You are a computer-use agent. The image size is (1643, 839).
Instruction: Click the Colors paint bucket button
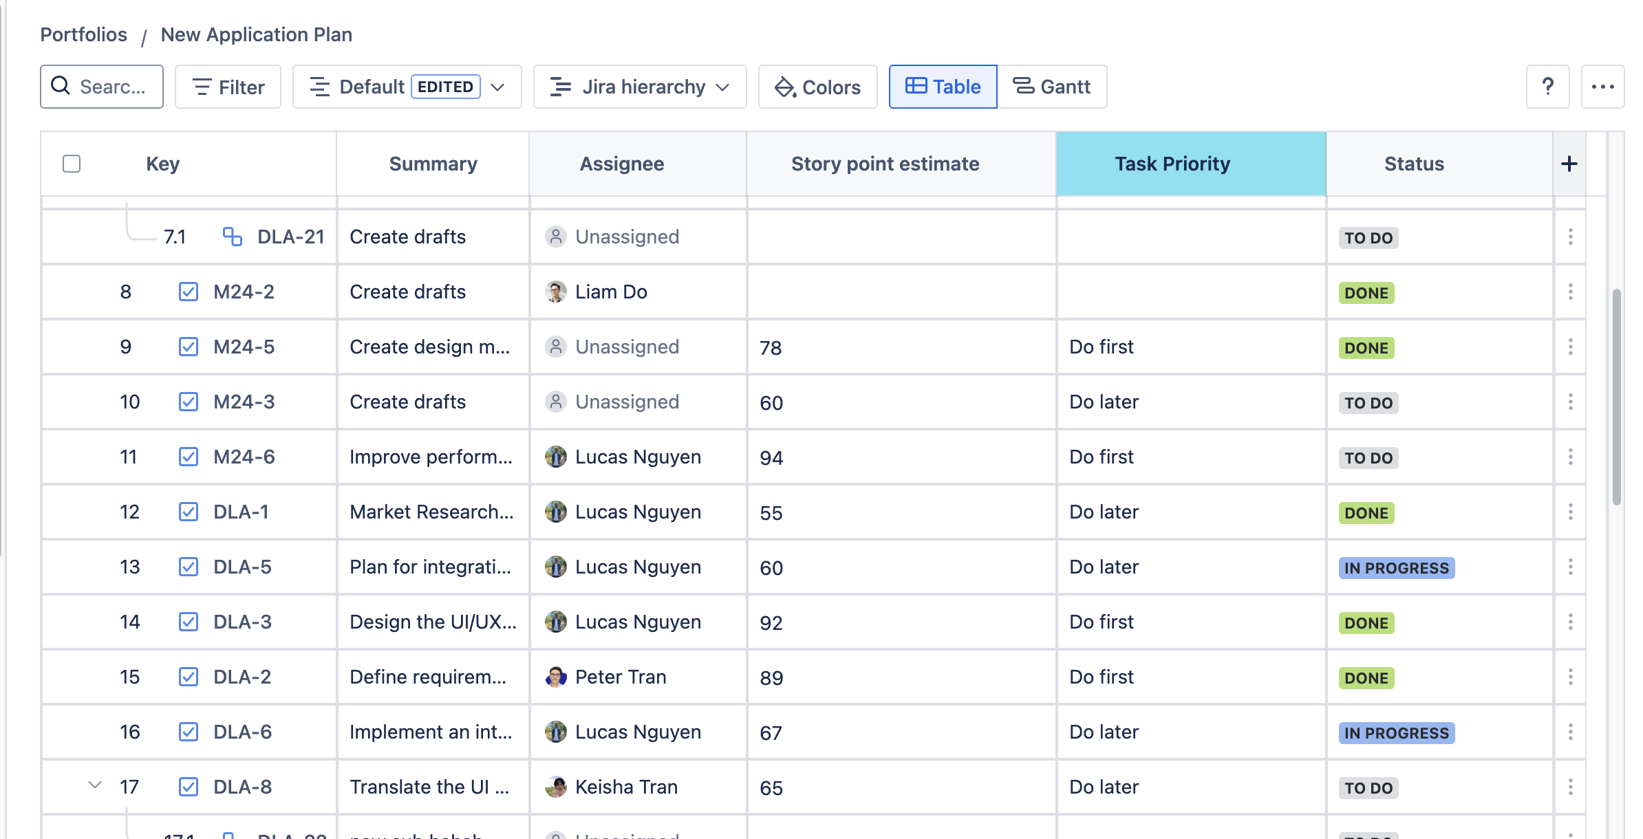click(x=817, y=87)
